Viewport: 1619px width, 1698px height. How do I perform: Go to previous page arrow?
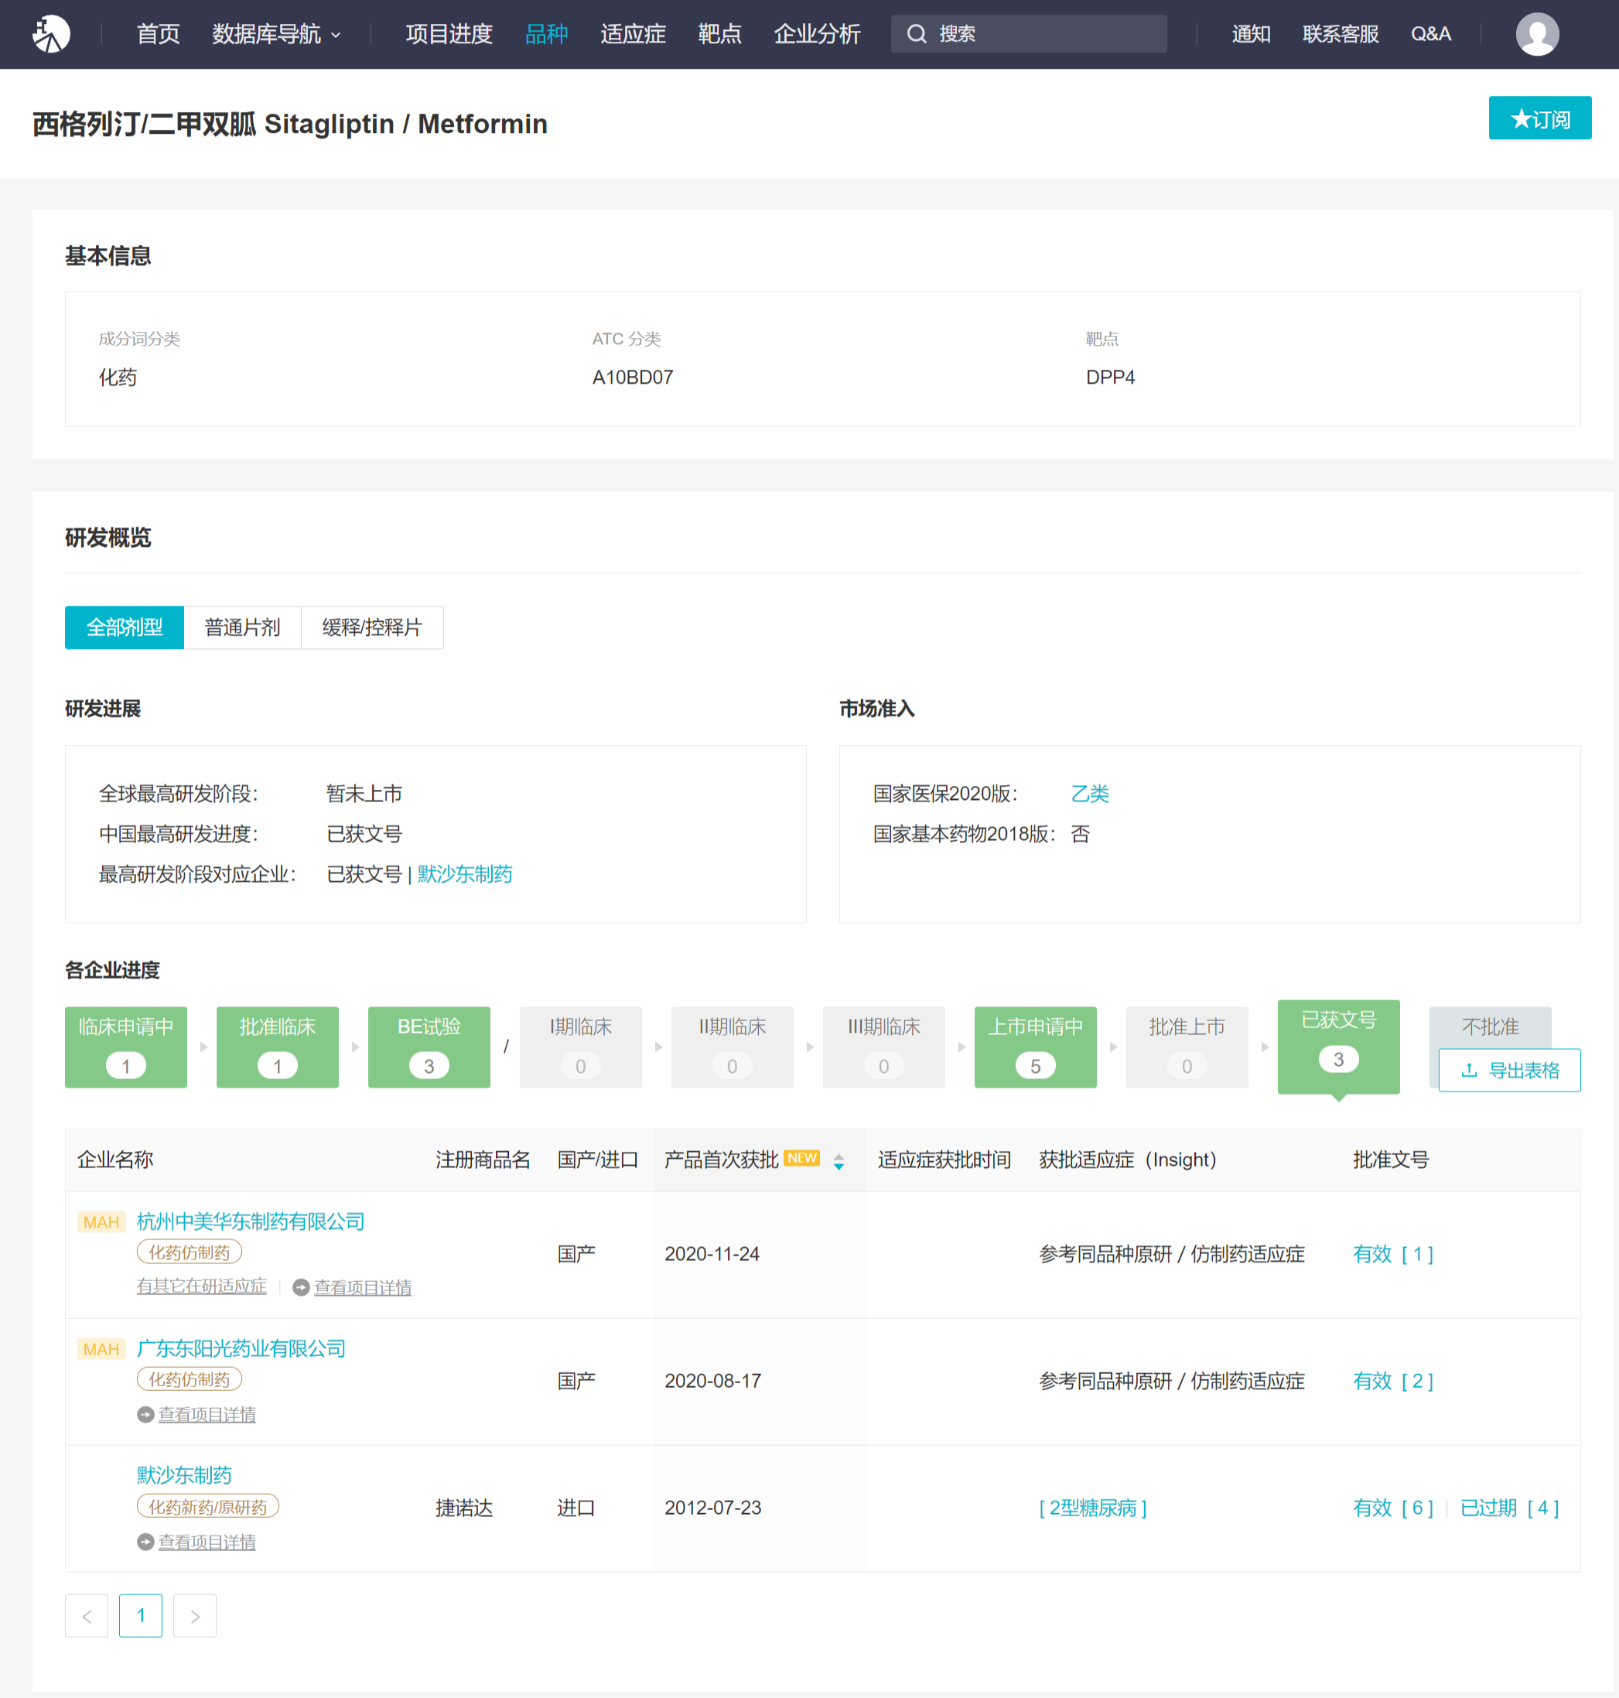87,1615
